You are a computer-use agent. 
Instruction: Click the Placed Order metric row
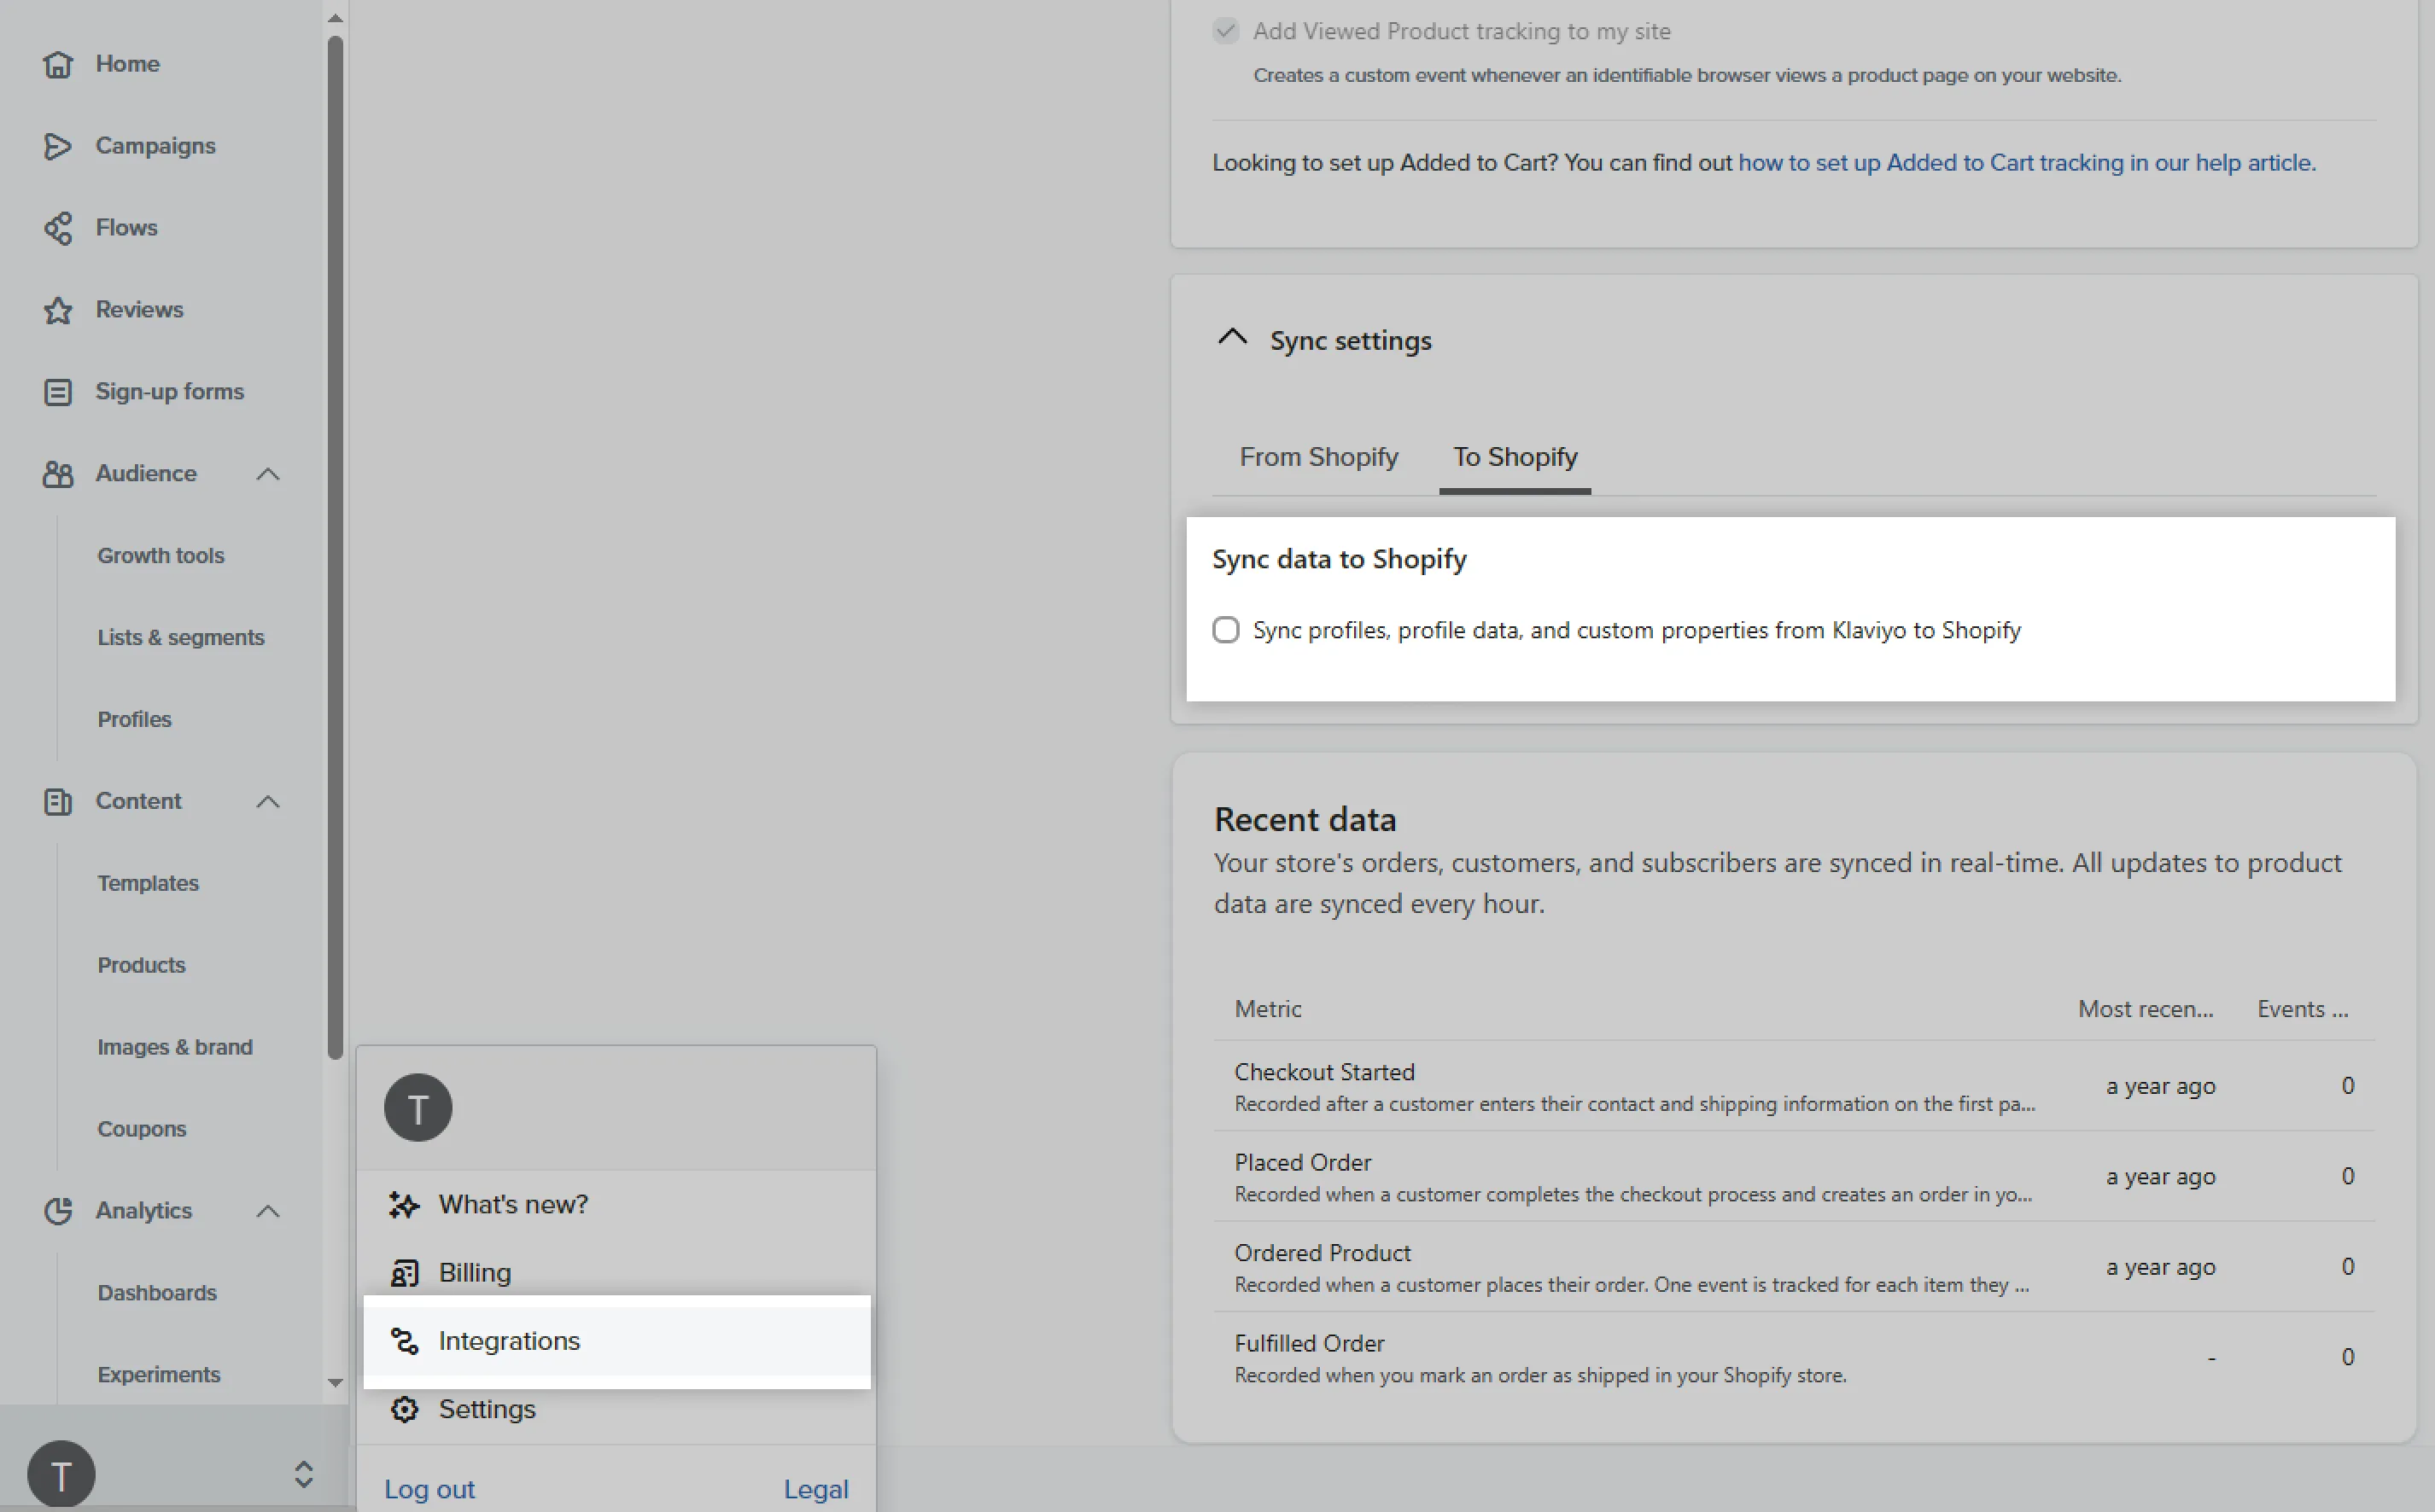[x=1794, y=1177]
